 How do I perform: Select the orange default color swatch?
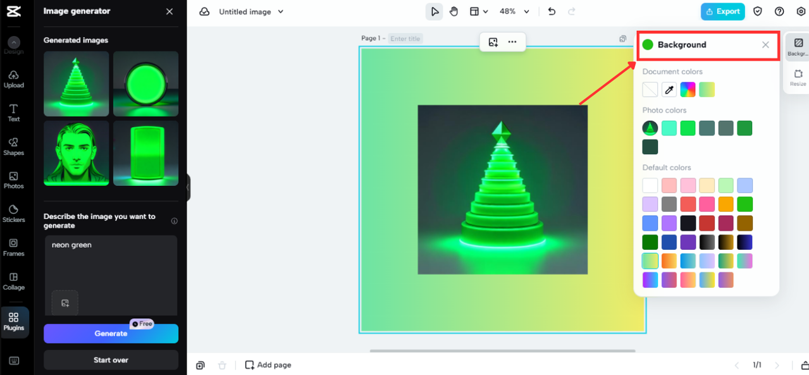click(x=726, y=204)
